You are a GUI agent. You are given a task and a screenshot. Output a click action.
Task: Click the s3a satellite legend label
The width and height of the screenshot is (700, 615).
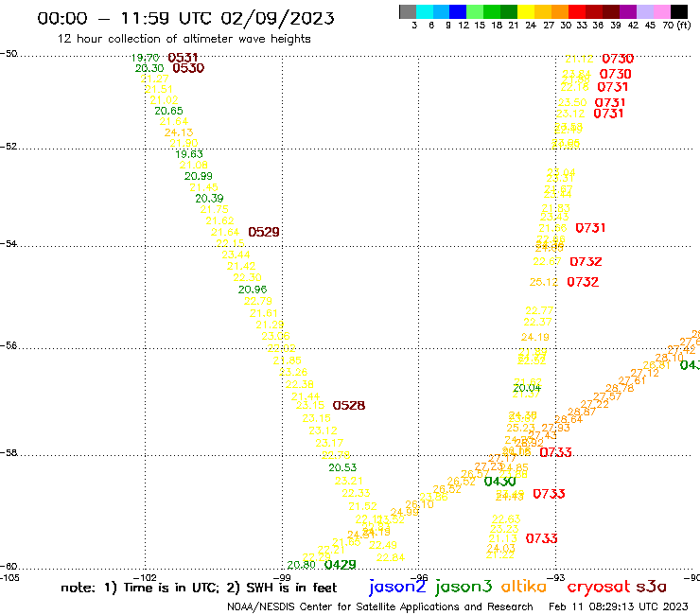651,587
